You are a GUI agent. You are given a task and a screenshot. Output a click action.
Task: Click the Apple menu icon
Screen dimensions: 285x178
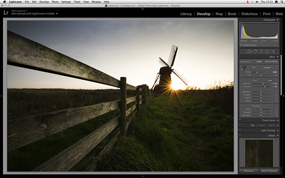click(x=5, y=2)
